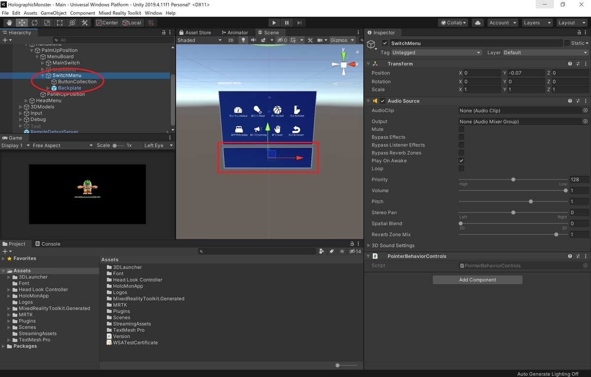Select the Hand tool in toolbar
This screenshot has height=377, width=591.
pos(9,23)
